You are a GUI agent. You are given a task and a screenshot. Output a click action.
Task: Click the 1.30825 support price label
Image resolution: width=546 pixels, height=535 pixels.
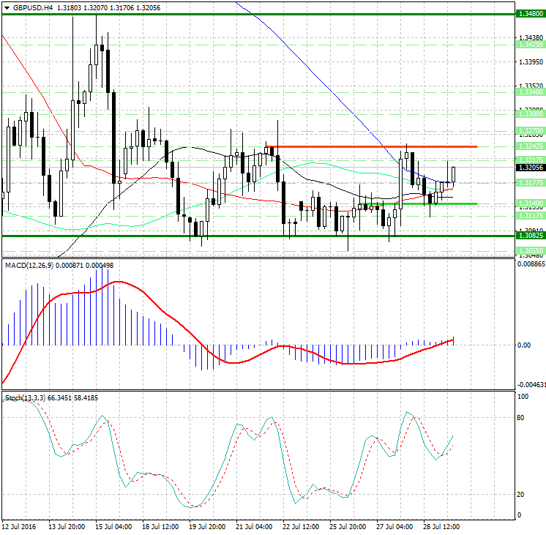(529, 236)
